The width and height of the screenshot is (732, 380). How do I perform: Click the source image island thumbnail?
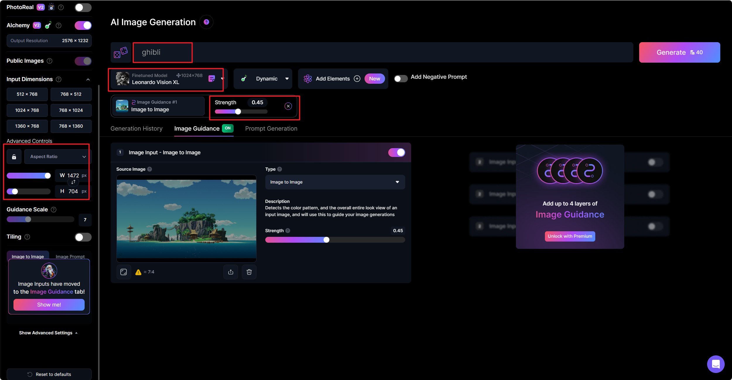tap(187, 219)
